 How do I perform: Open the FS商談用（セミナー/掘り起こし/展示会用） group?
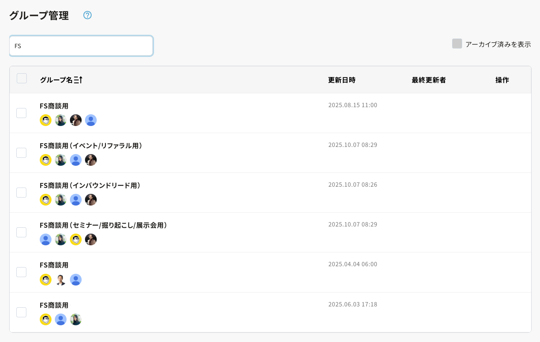click(x=103, y=225)
